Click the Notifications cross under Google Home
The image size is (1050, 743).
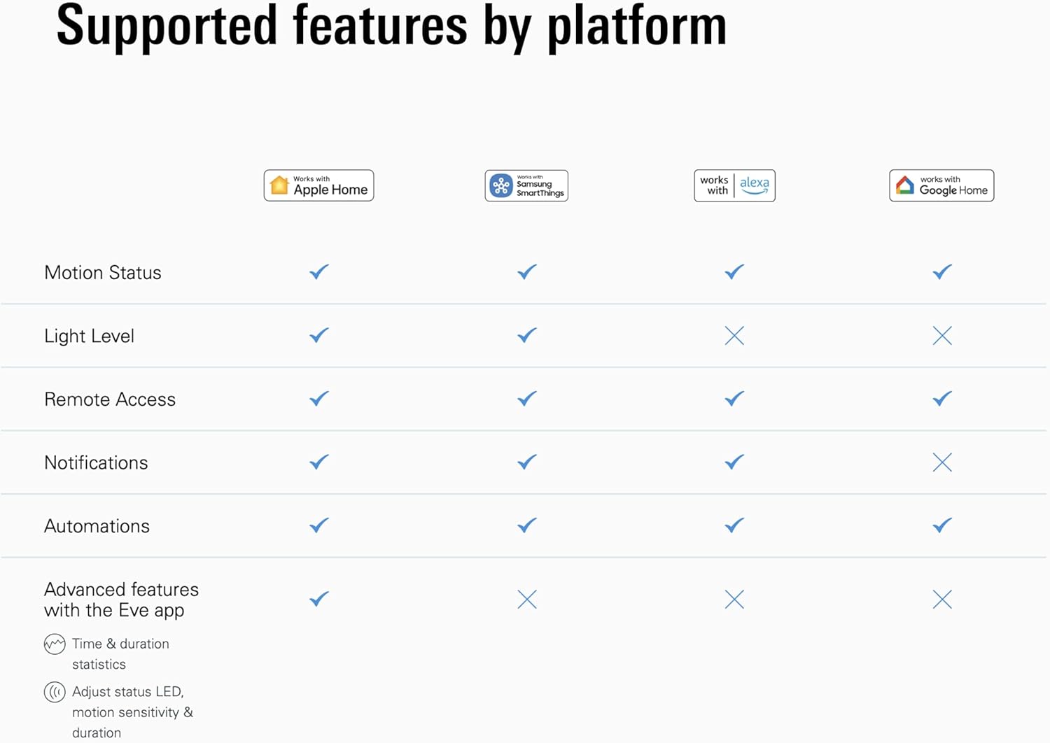[x=942, y=462]
